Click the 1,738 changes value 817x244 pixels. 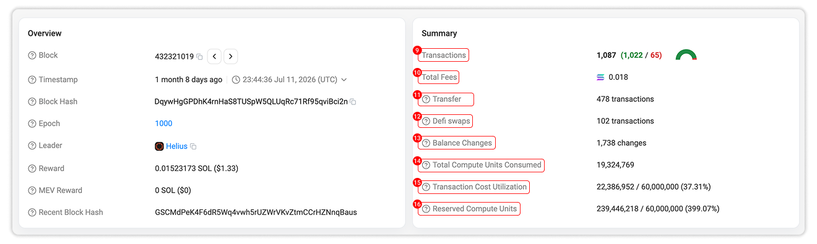[621, 143]
